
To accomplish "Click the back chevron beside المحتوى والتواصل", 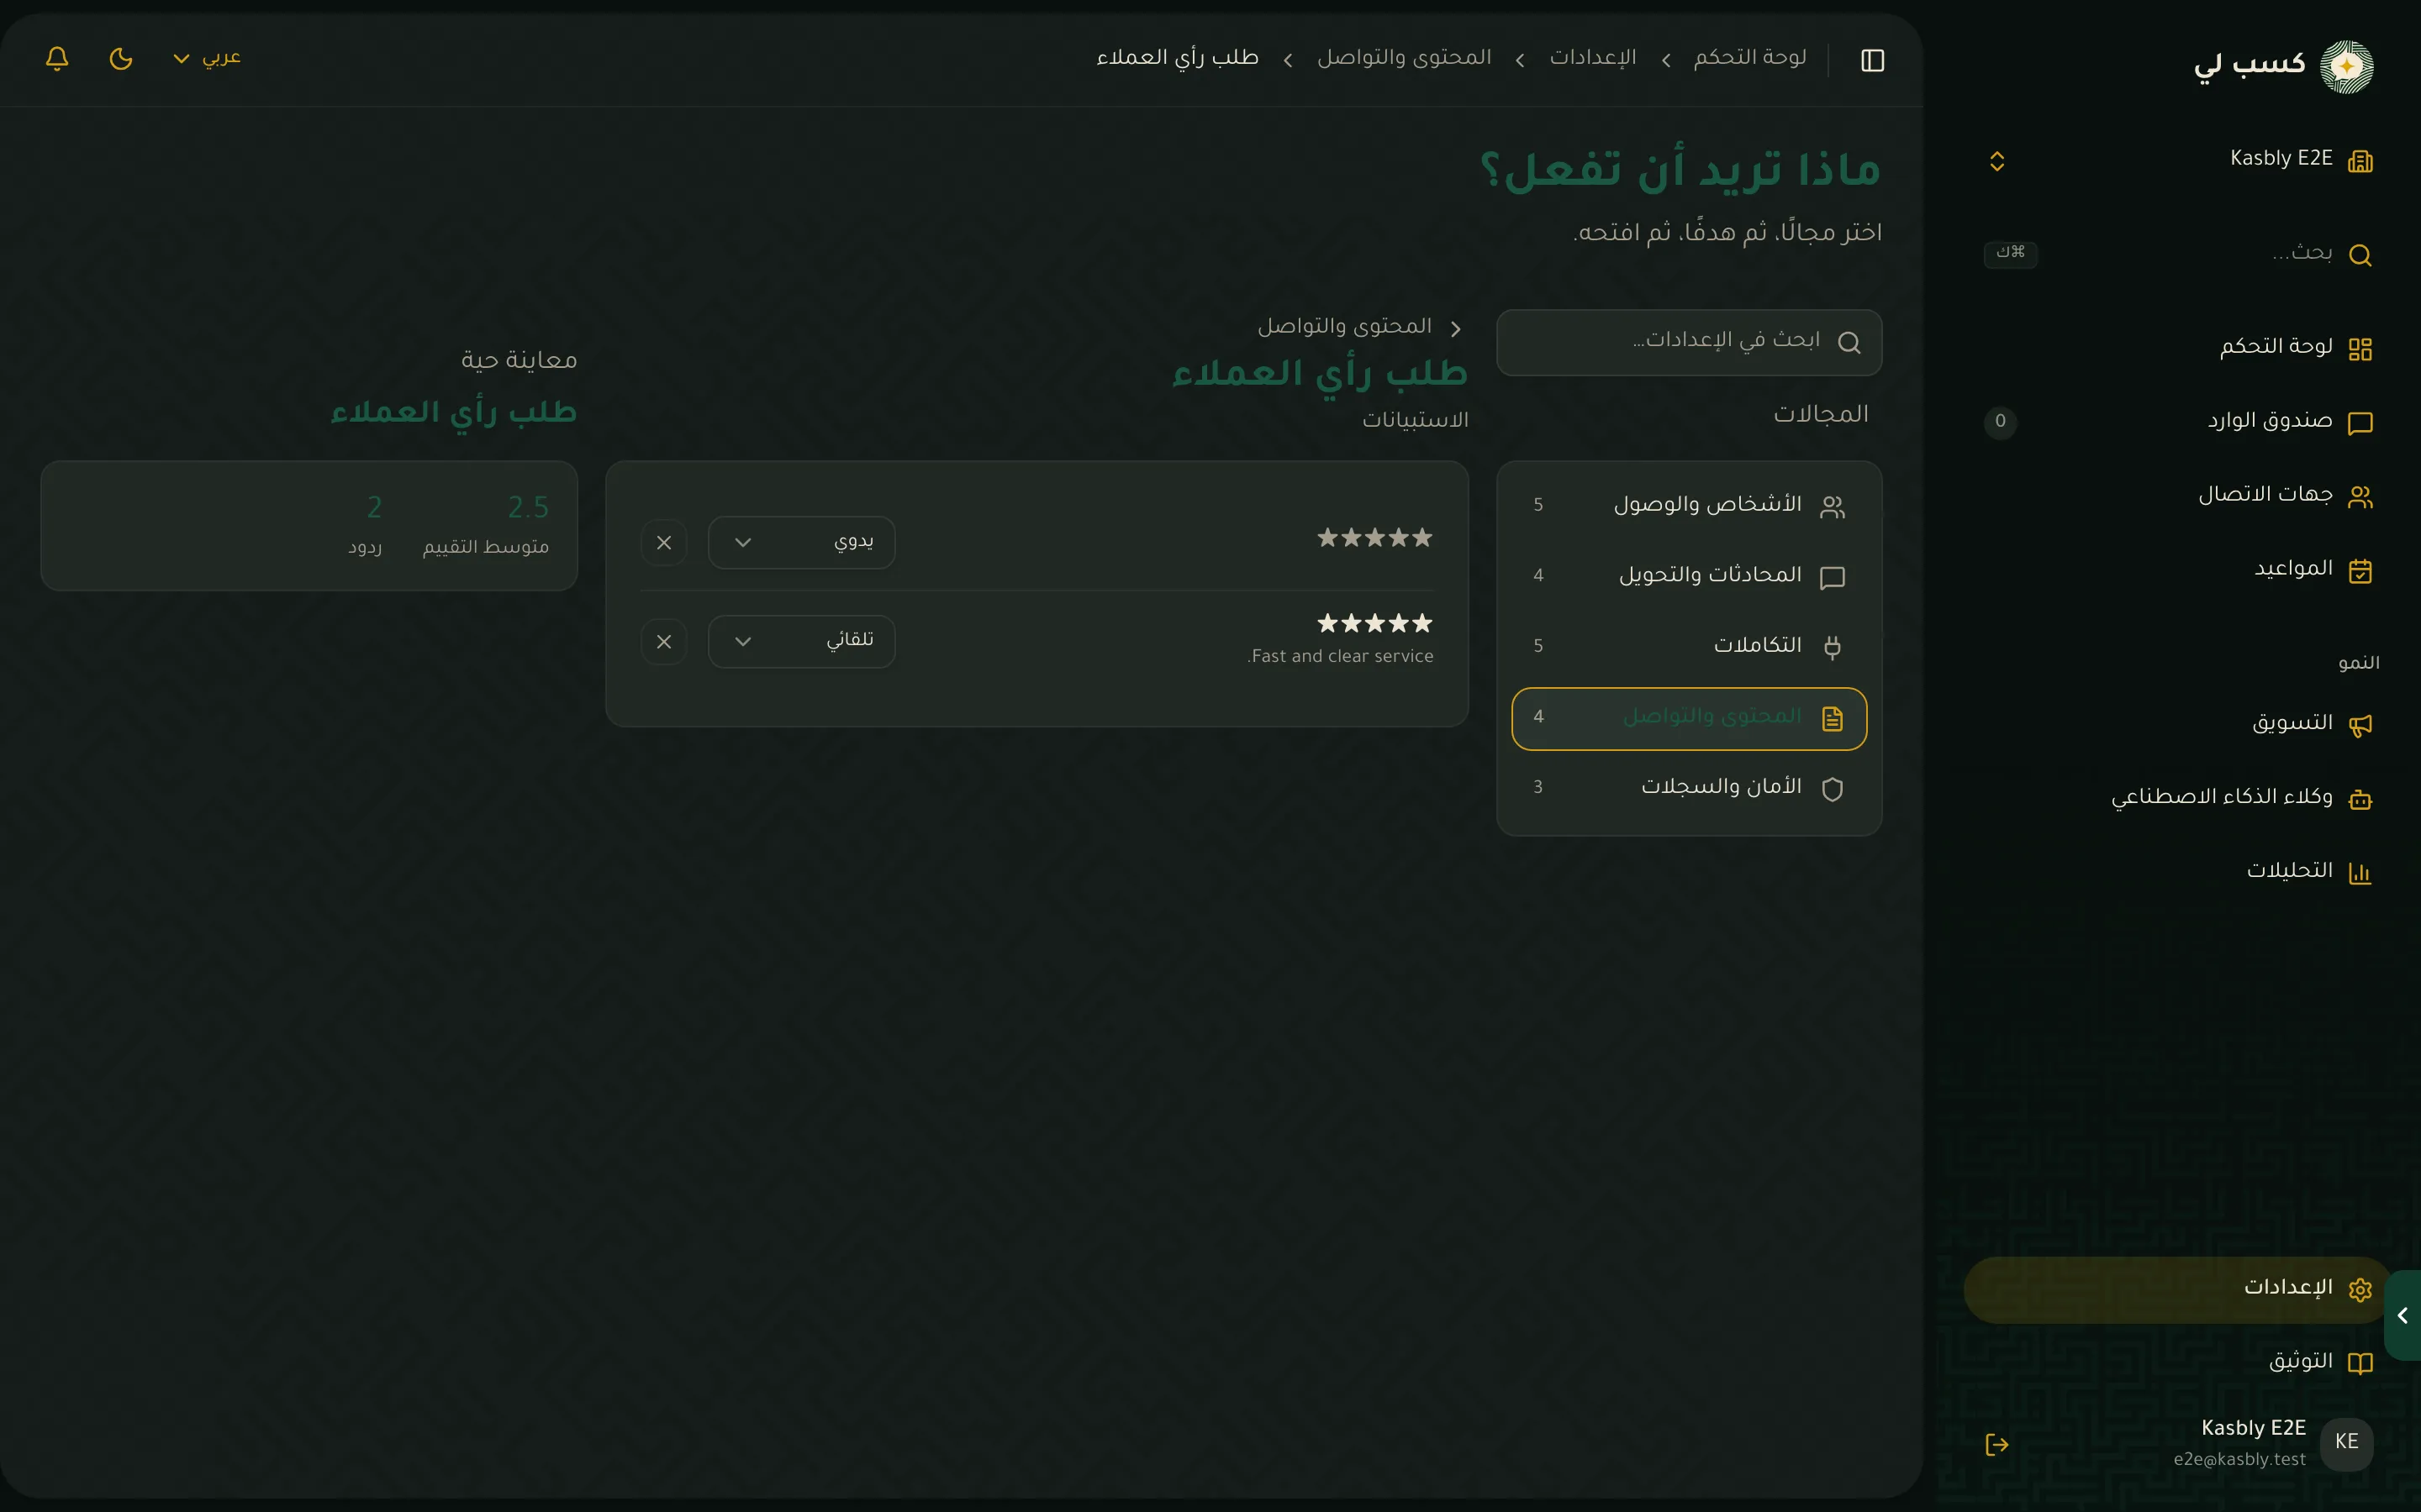I will point(1456,329).
